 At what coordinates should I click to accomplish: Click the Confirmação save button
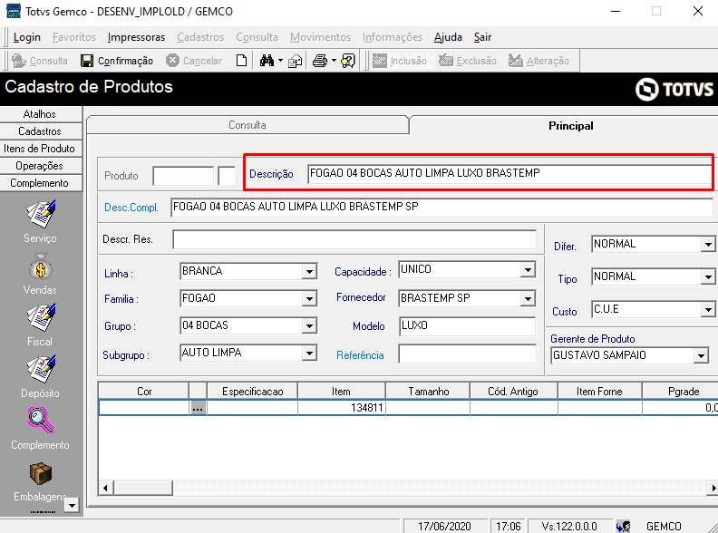[117, 61]
